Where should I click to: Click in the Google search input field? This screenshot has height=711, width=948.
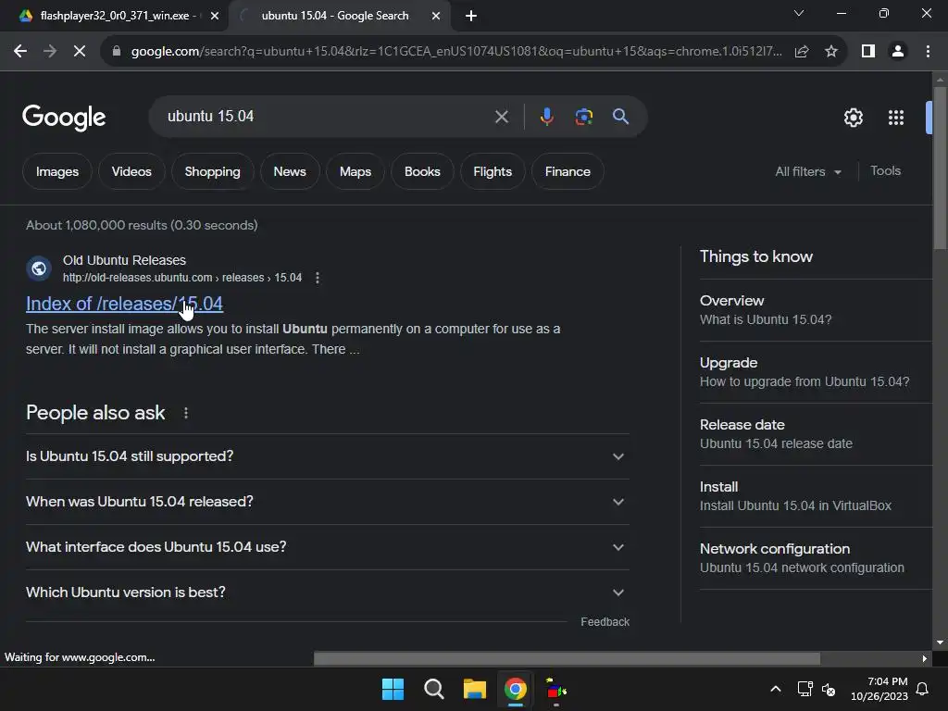[327, 116]
